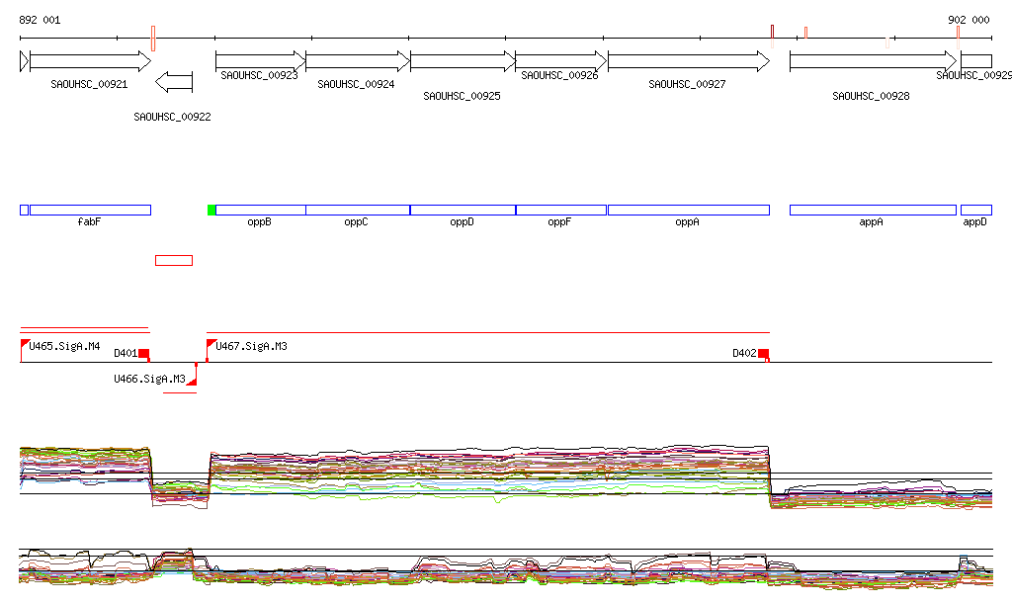Select the U466.SigA.M3 reverse-strand flag
Image resolution: width=1012 pixels, height=604 pixels.
coord(193,381)
